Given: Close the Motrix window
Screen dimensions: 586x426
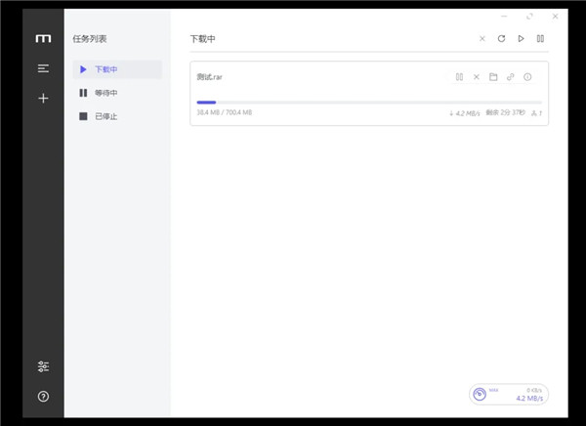Looking at the screenshot, I should (x=556, y=17).
